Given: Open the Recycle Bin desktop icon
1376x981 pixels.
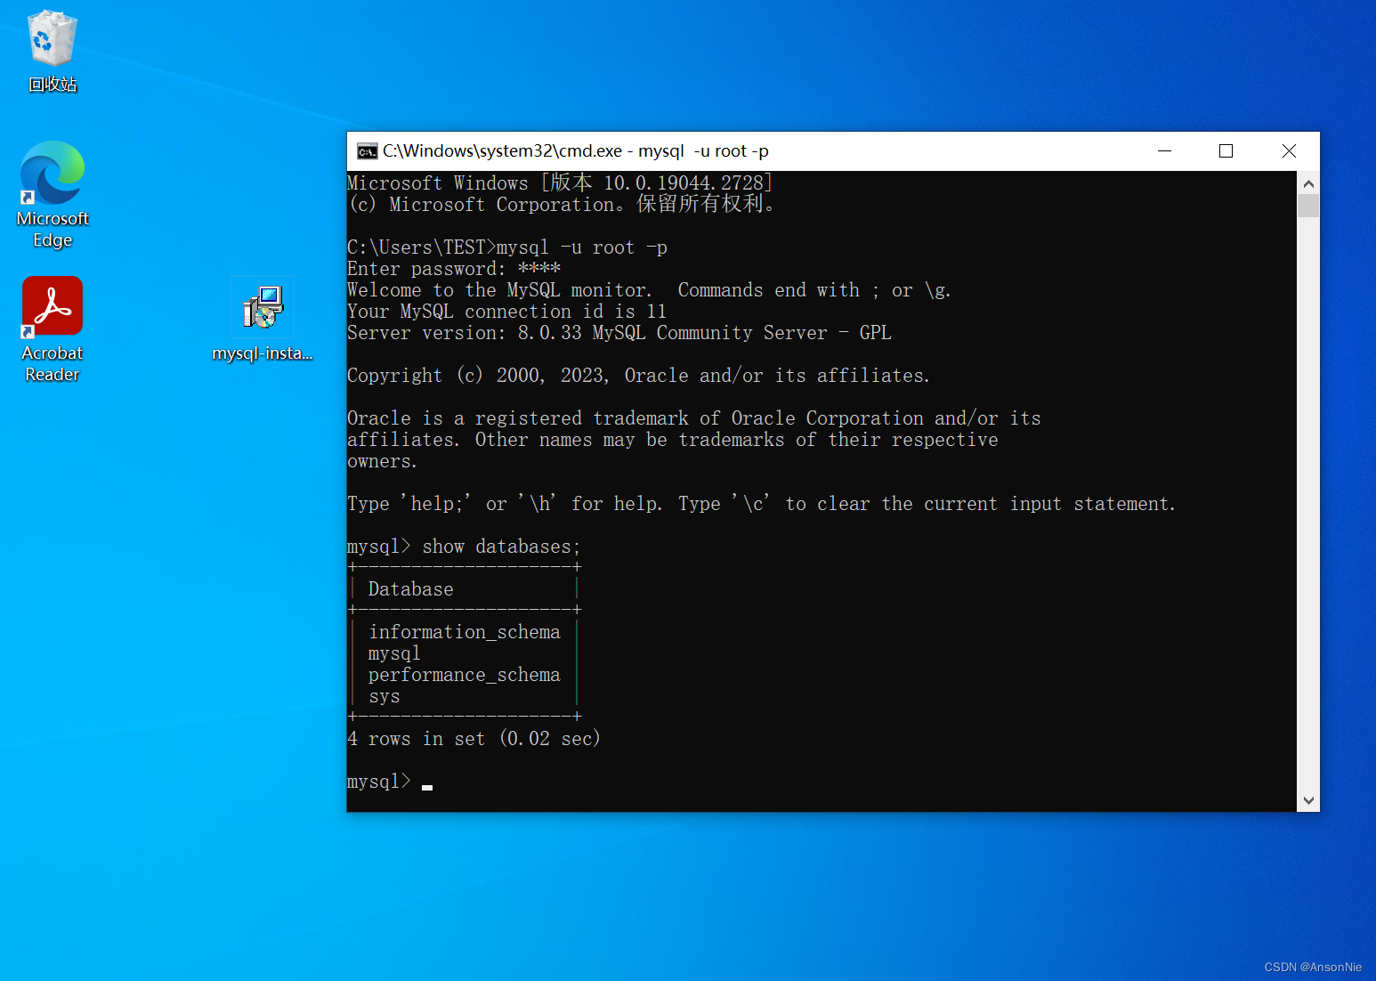Looking at the screenshot, I should [x=53, y=52].
